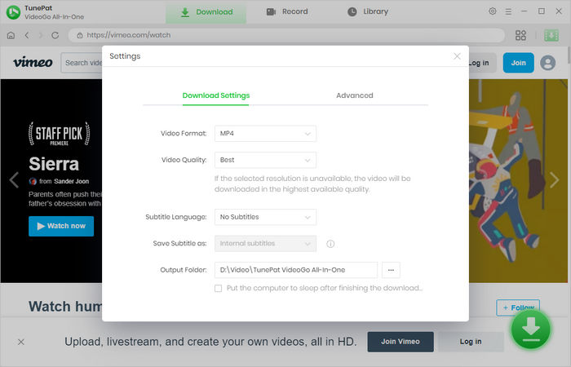Click the Follow button

click(x=518, y=307)
